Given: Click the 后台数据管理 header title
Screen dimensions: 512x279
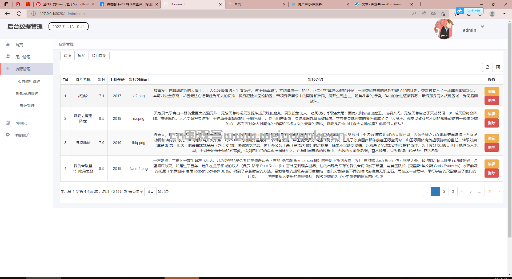Looking at the screenshot, I should click(25, 27).
